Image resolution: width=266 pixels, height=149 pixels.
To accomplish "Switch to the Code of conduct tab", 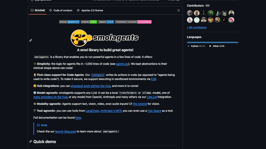I will click(x=61, y=10).
